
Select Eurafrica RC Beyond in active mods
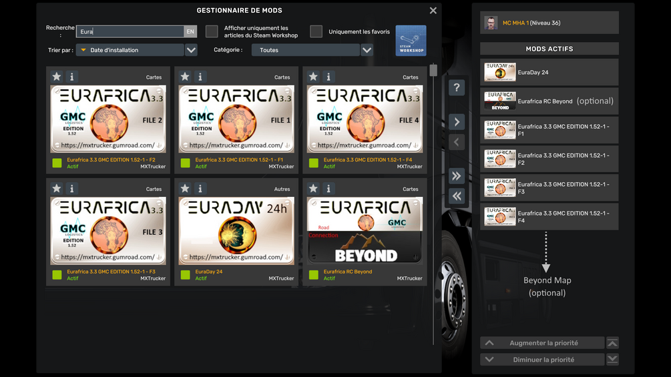[x=549, y=101]
